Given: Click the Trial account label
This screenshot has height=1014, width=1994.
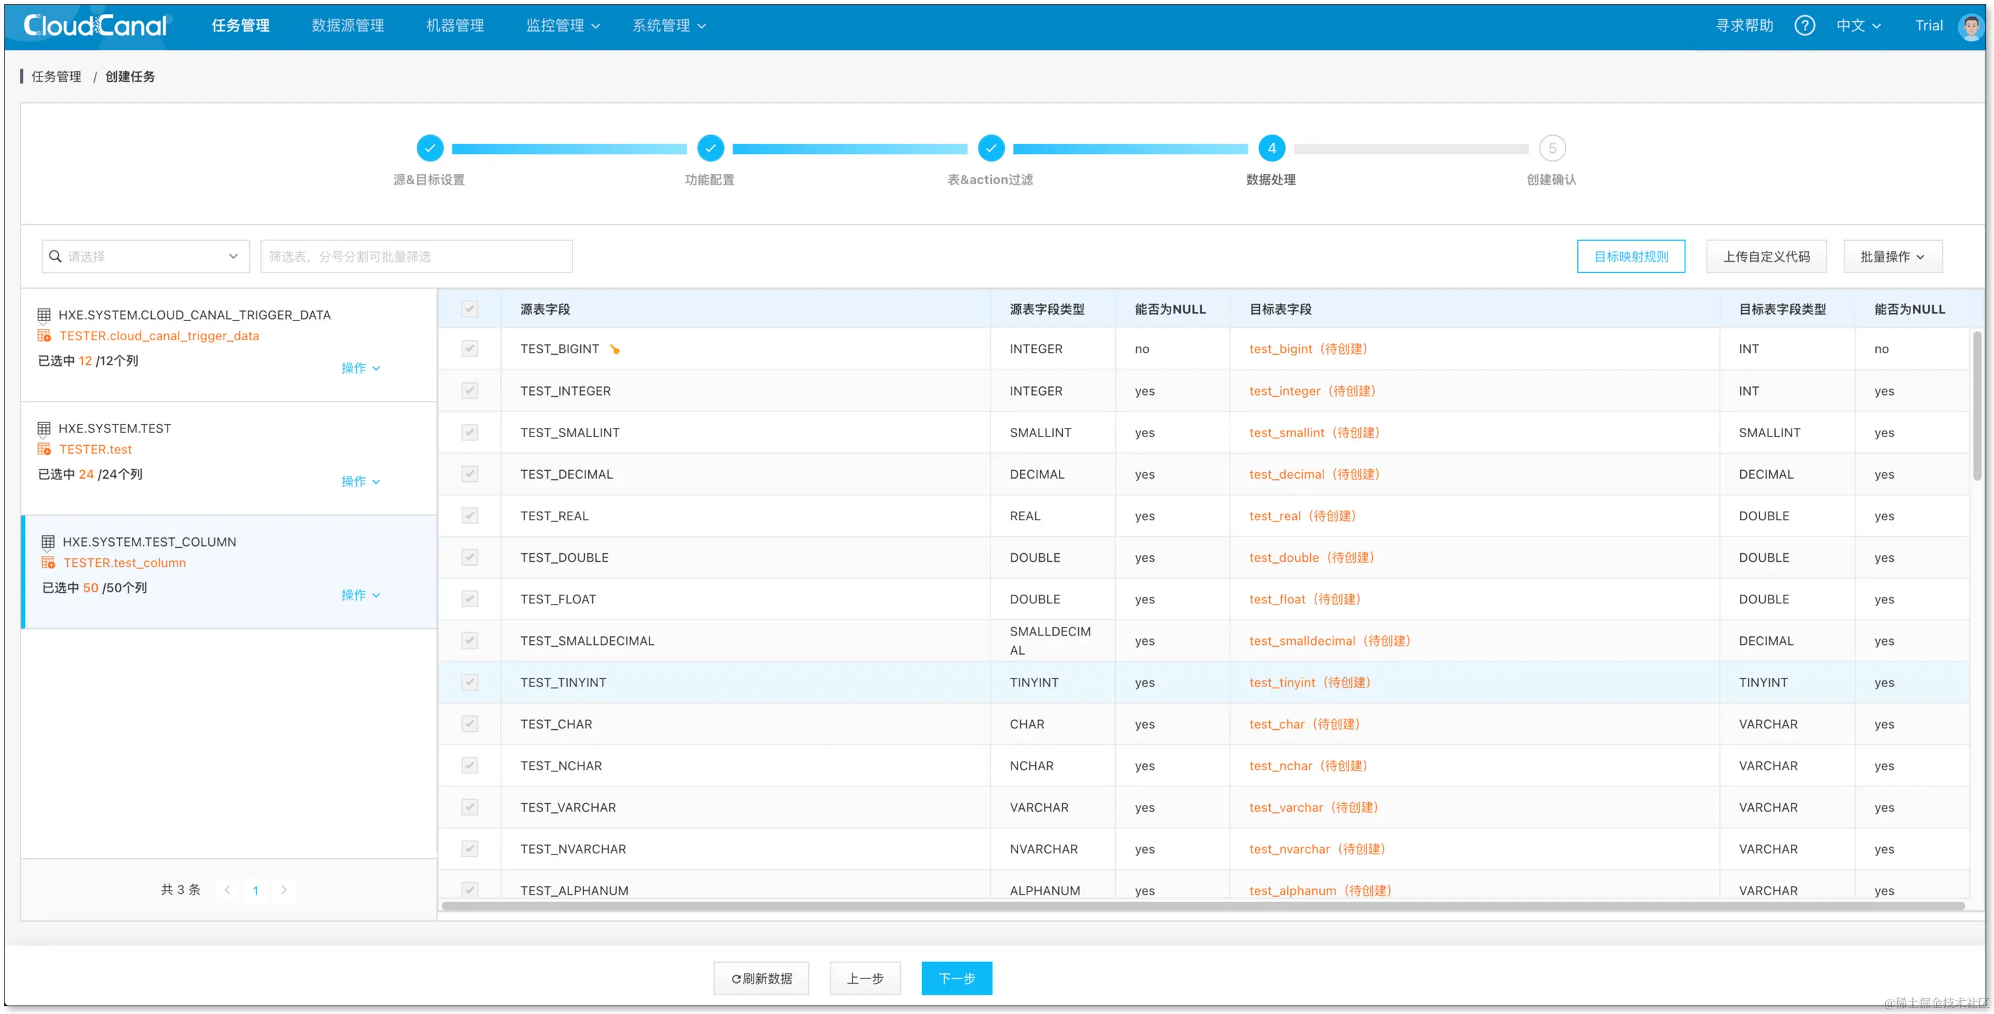Looking at the screenshot, I should click(x=1928, y=26).
